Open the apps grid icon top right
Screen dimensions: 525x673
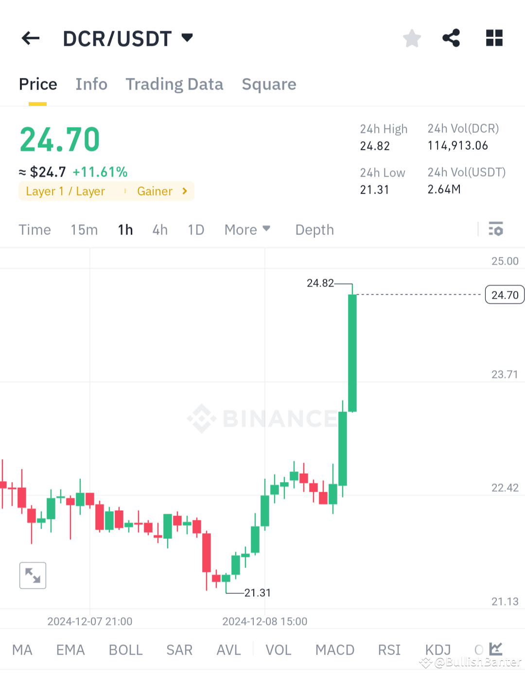pos(494,38)
